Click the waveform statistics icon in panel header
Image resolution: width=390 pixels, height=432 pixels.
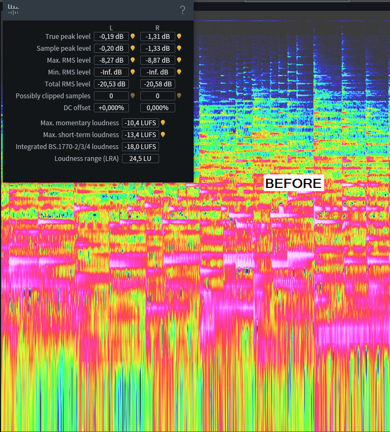tap(13, 10)
